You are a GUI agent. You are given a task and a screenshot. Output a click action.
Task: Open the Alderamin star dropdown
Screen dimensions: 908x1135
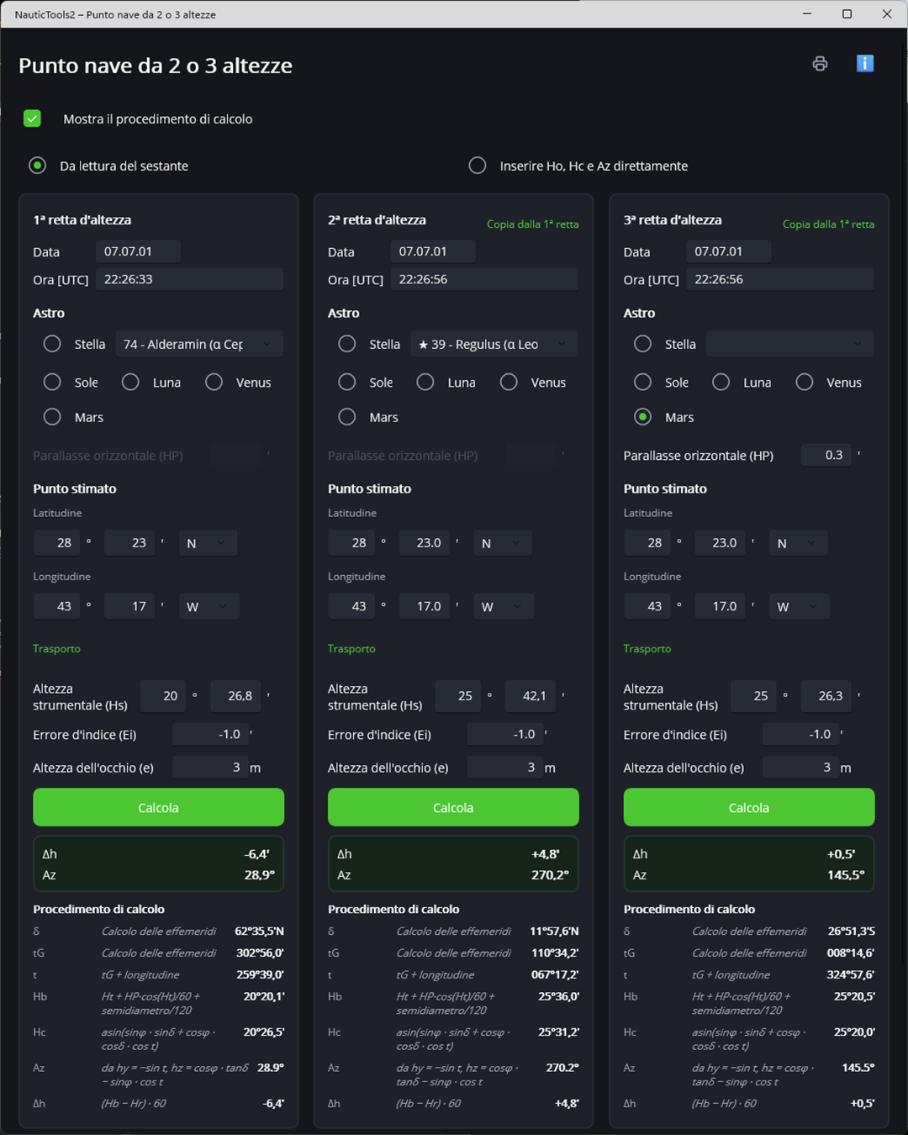pos(199,344)
